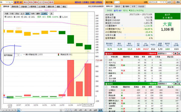Open stock code dropdown arrow at top left
The image size is (181, 112).
pos(7,2)
